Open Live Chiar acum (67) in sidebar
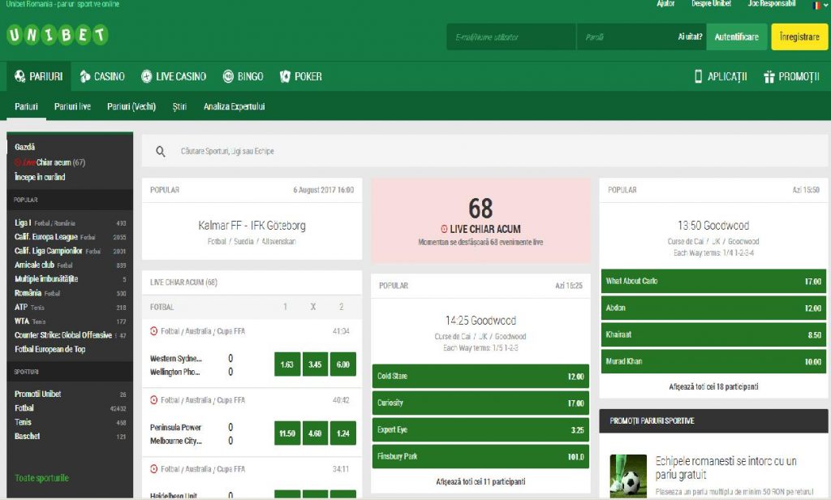Viewport: 831px width, 500px height. coord(50,162)
